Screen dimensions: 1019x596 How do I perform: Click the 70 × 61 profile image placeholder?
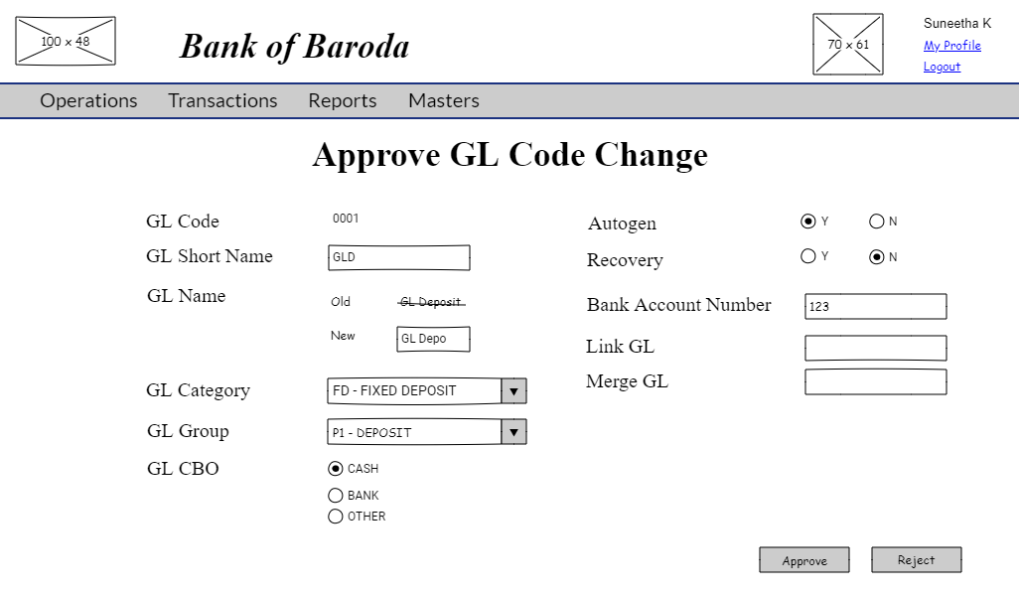tap(847, 45)
